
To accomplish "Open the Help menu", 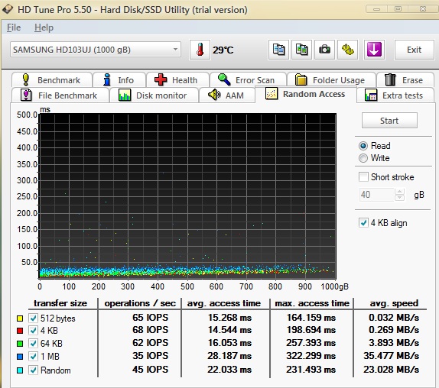I will pyautogui.click(x=44, y=27).
